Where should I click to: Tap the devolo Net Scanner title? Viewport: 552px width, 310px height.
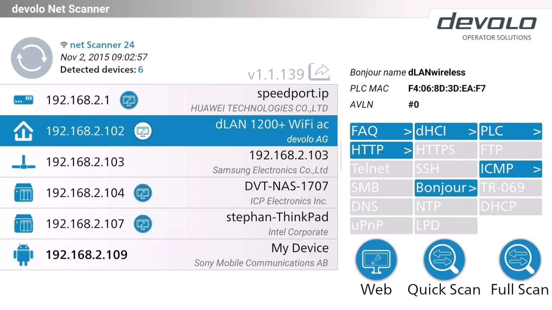60,9
